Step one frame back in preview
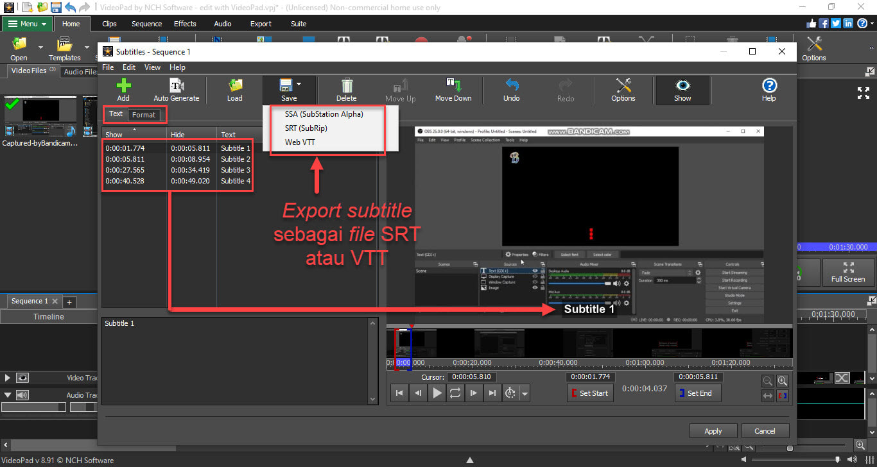Screen dimensions: 877x467 418,393
